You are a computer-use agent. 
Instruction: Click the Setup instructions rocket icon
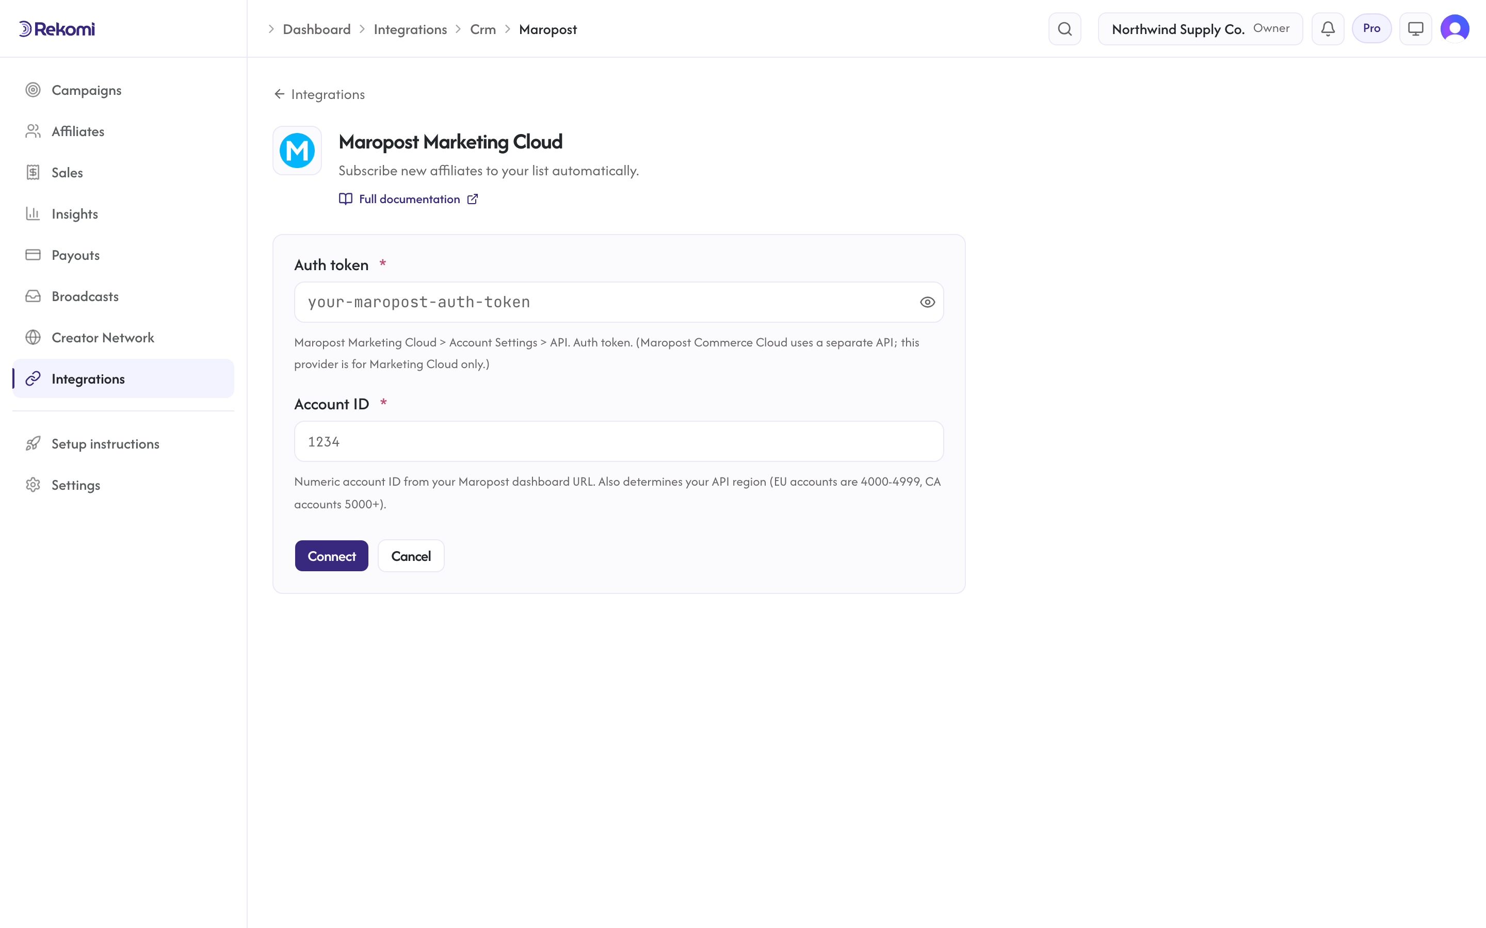click(x=33, y=443)
